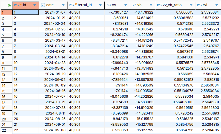Click the foreign key icon beside terrai_id

click(x=76, y=4)
